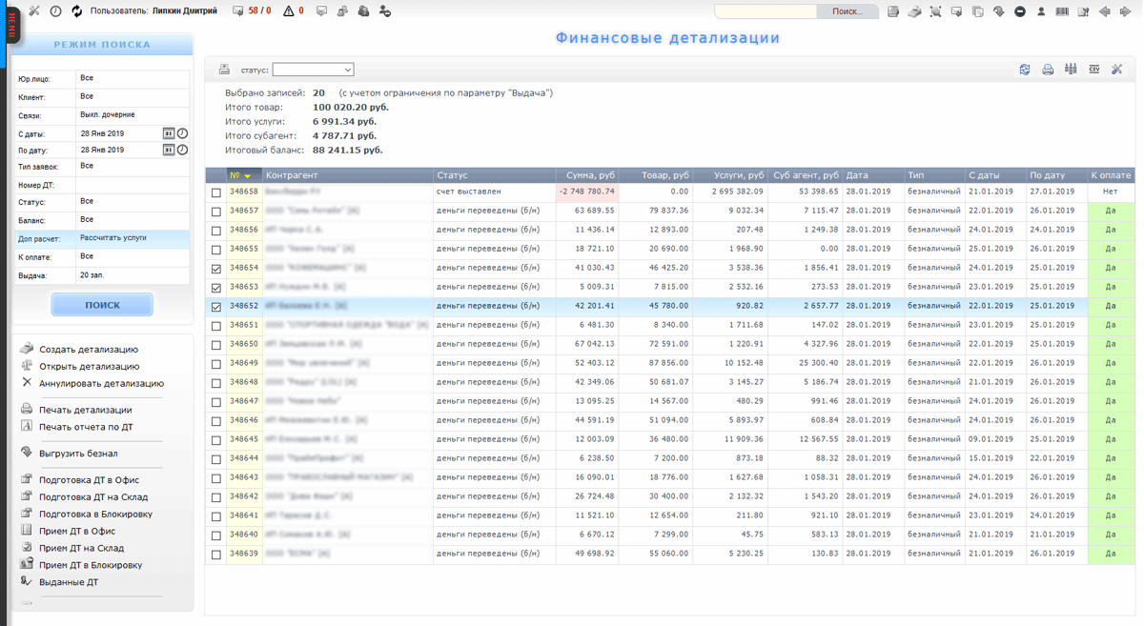Open the 'Выданные ДТ' link
Image resolution: width=1144 pixels, height=626 pixels.
tap(69, 582)
